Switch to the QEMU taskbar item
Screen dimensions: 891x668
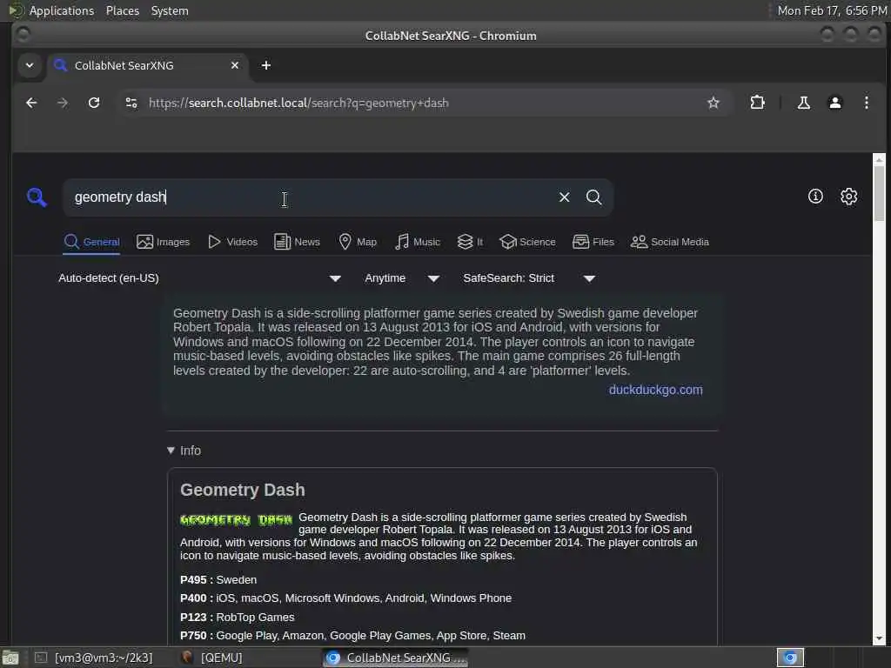coord(214,658)
